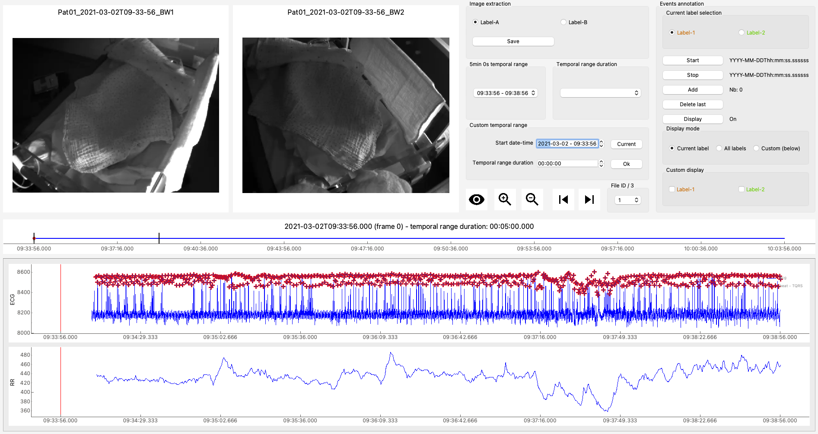Click the Current date-time button
This screenshot has width=818, height=434.
[x=627, y=144]
